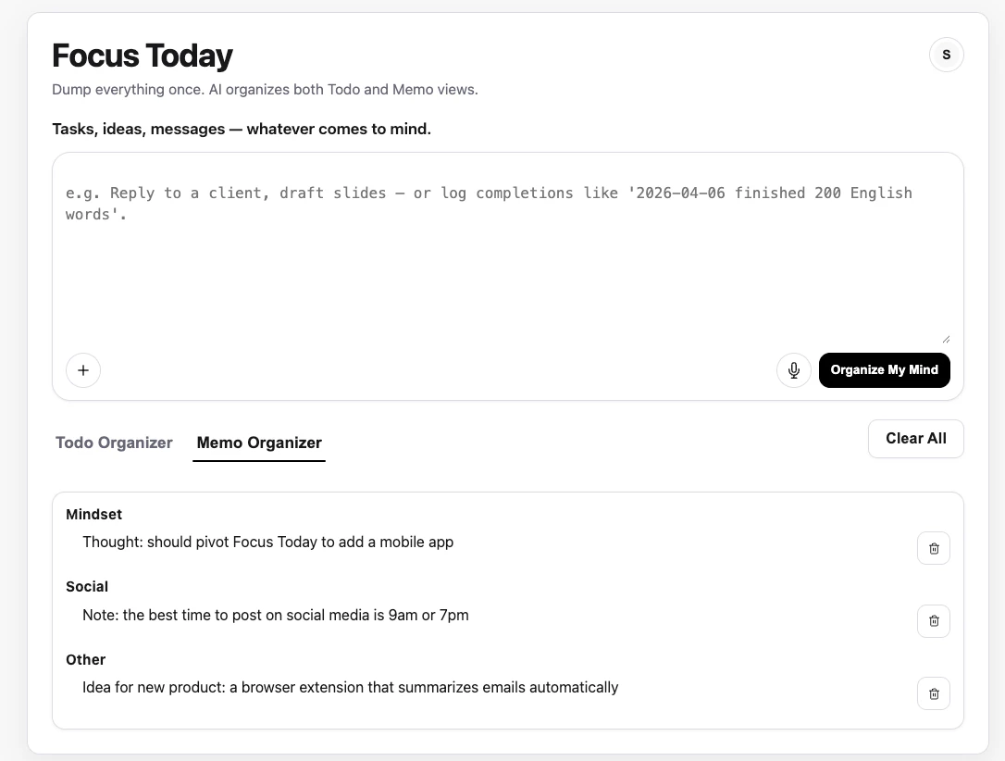Select the Memo Organizer tab
The image size is (1005, 761).
pos(259,443)
